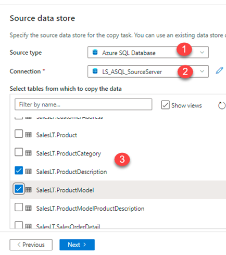Viewport: 226px width, 255px height.
Task: Click the table icon next to SalesLT.ProductModel
Action: [x=29, y=190]
